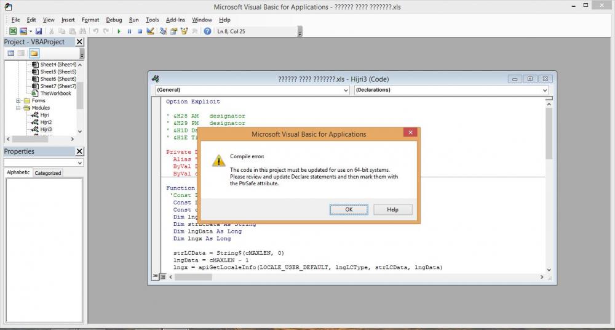The height and width of the screenshot is (330, 615).
Task: Click the Find binoculars icon
Action: coord(82,31)
